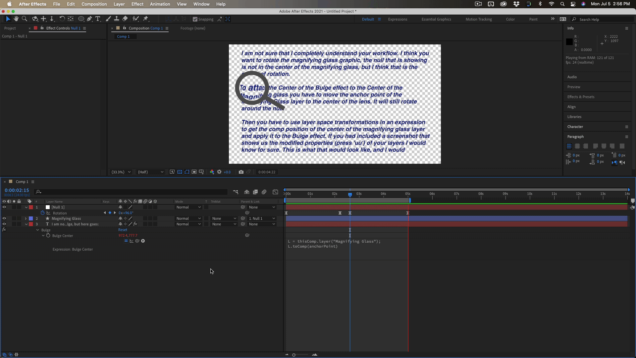The height and width of the screenshot is (358, 636).
Task: Open the magnification ratio dropdown (33.3%)
Action: coord(121,172)
